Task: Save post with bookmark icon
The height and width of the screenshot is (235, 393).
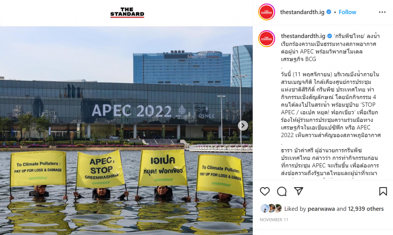Action: tap(383, 192)
